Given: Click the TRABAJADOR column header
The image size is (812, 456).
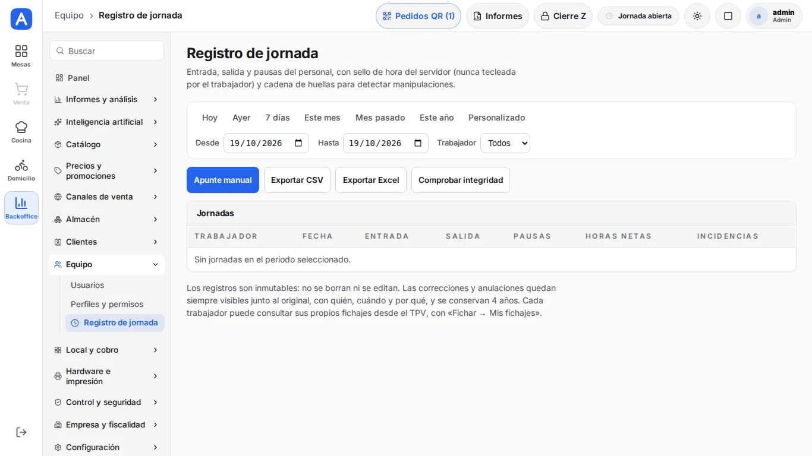Looking at the screenshot, I should [x=226, y=236].
